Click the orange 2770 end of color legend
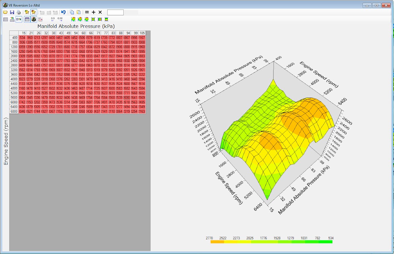The image size is (394, 254). click(x=217, y=242)
